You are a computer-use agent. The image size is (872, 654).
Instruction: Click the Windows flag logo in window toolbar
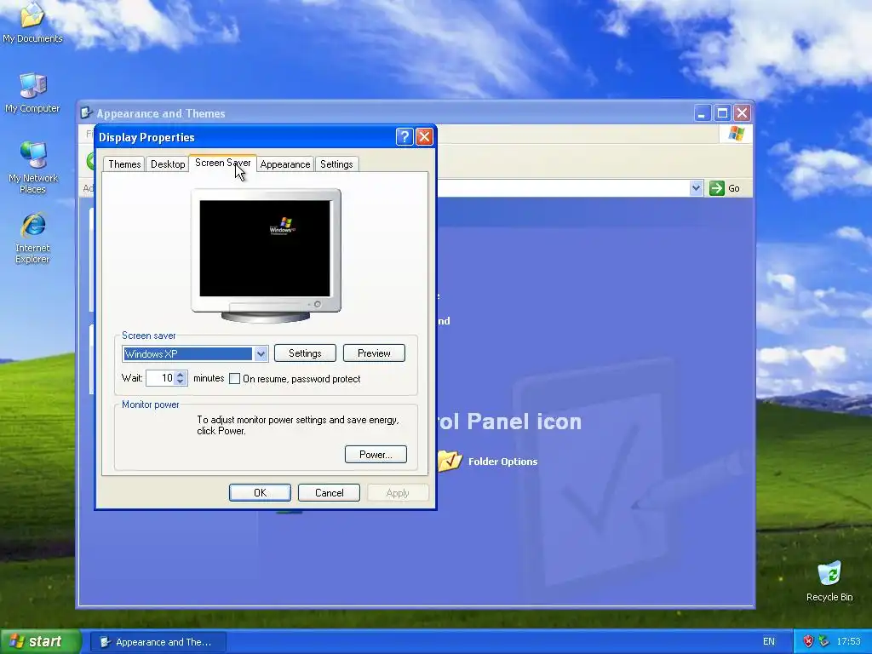tap(737, 134)
